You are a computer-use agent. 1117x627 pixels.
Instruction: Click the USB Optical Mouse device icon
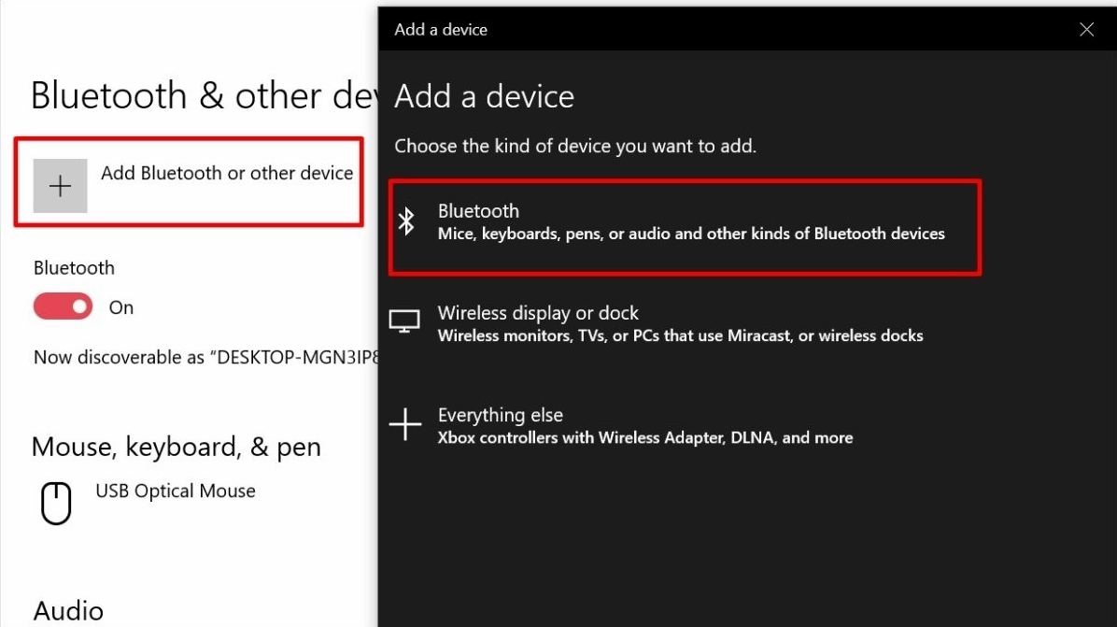pos(56,504)
